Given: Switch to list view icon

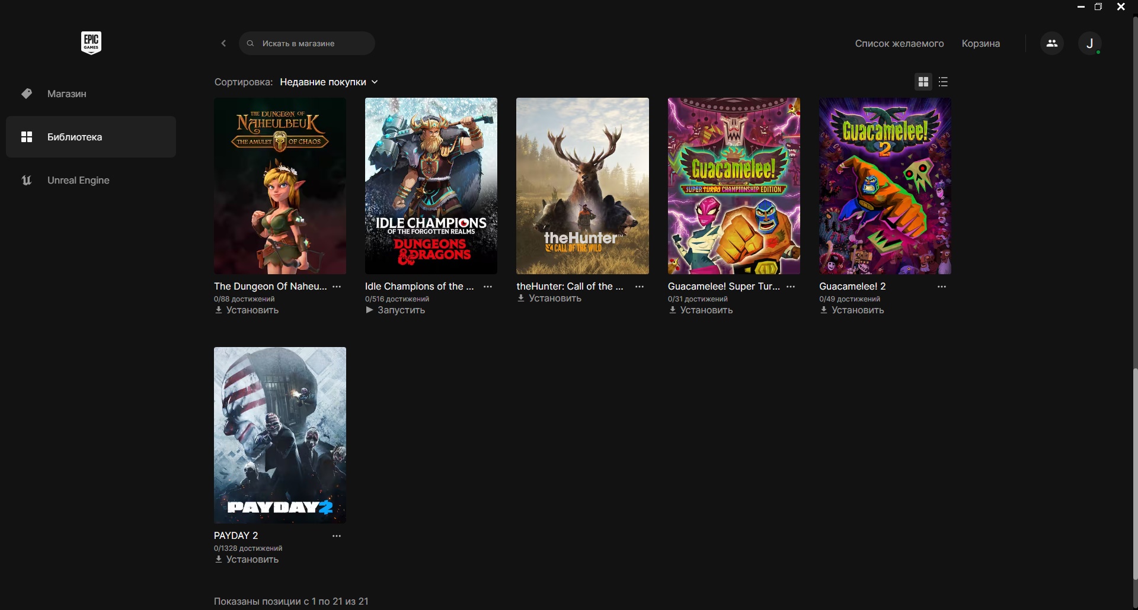Looking at the screenshot, I should [x=944, y=82].
